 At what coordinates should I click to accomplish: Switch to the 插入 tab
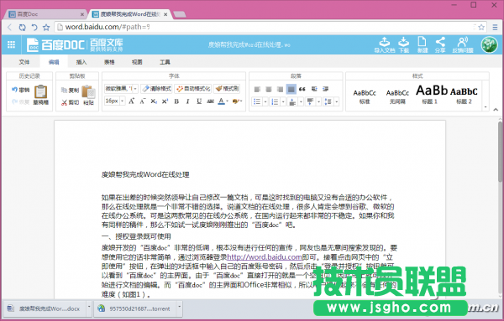(x=81, y=62)
